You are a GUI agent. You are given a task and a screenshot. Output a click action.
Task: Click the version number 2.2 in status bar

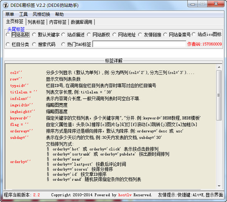[x=36, y=195]
